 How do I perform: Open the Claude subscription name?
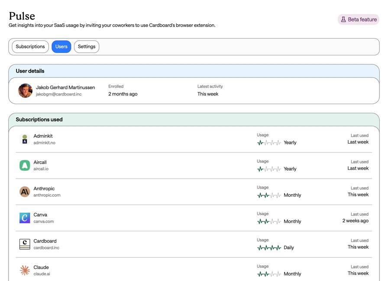tap(41, 268)
